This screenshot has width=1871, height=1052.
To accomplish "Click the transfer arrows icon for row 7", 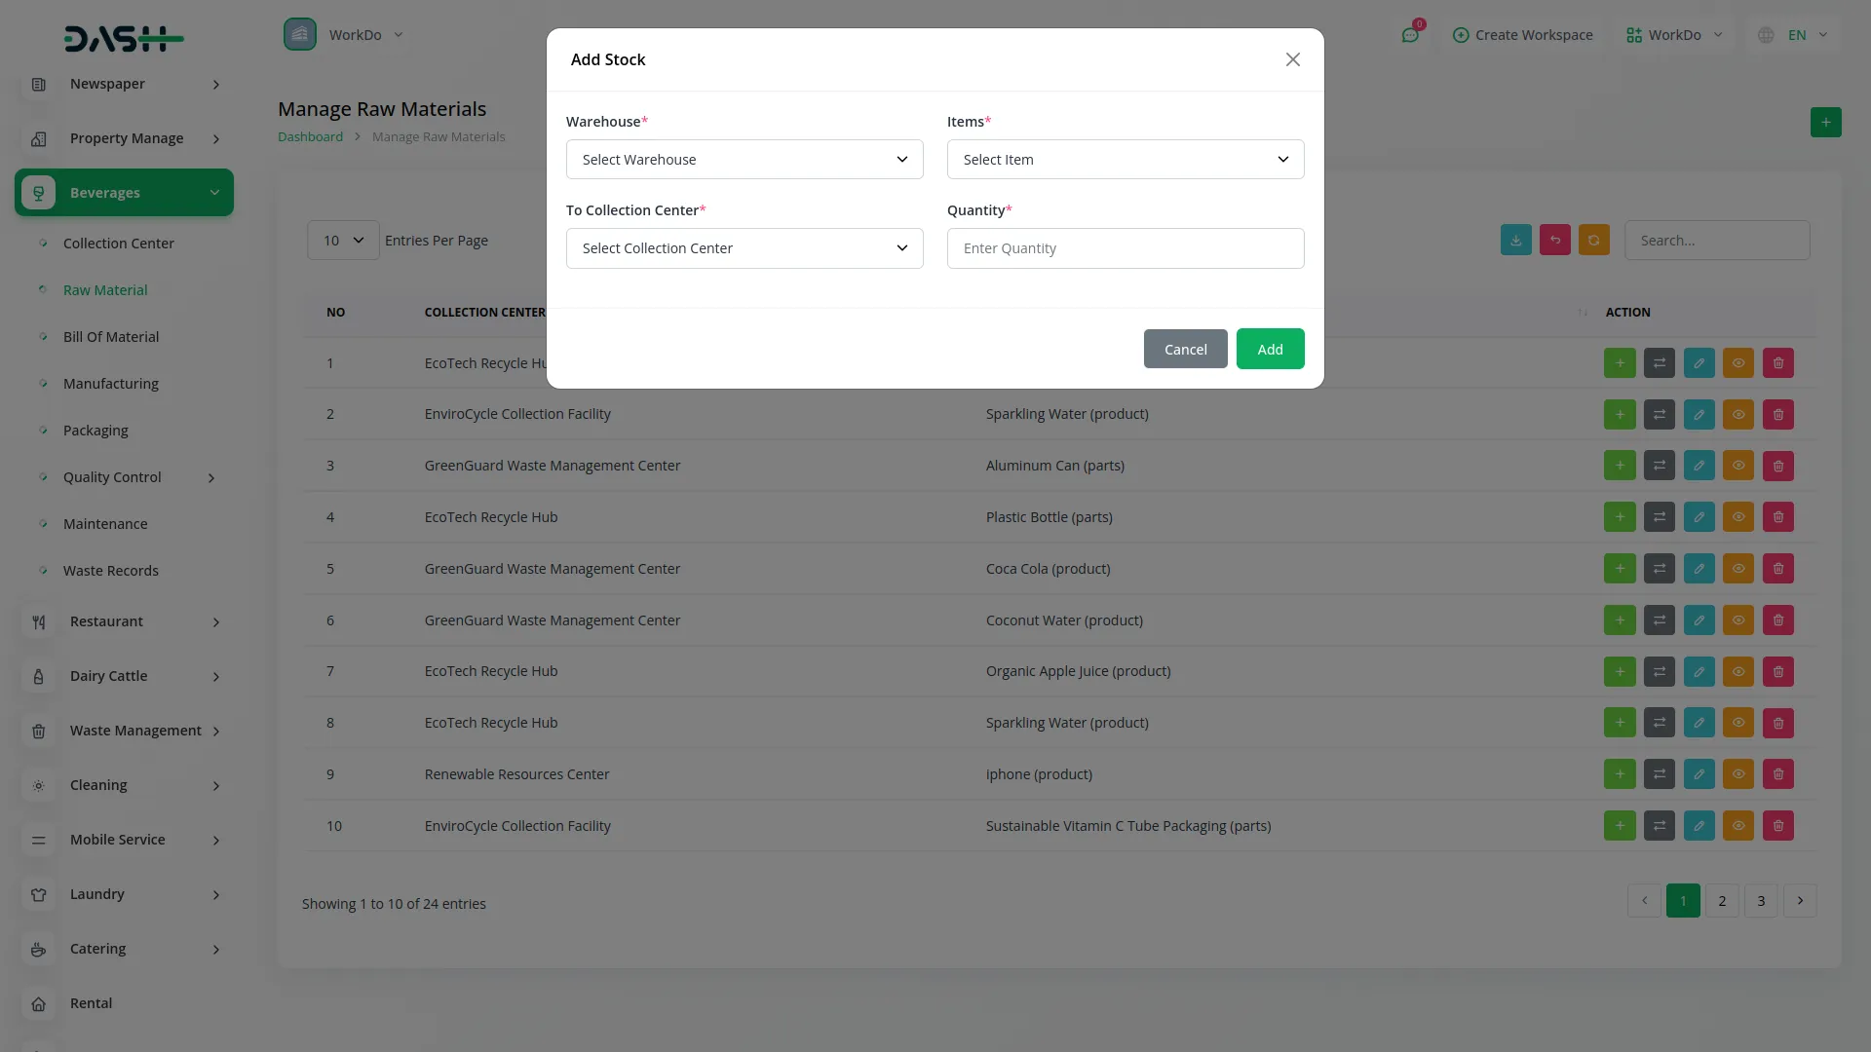I will pos(1659,671).
